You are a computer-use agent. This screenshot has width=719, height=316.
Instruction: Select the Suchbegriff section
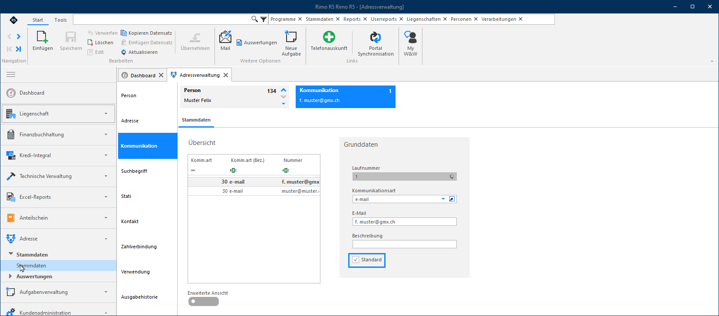[x=147, y=171]
